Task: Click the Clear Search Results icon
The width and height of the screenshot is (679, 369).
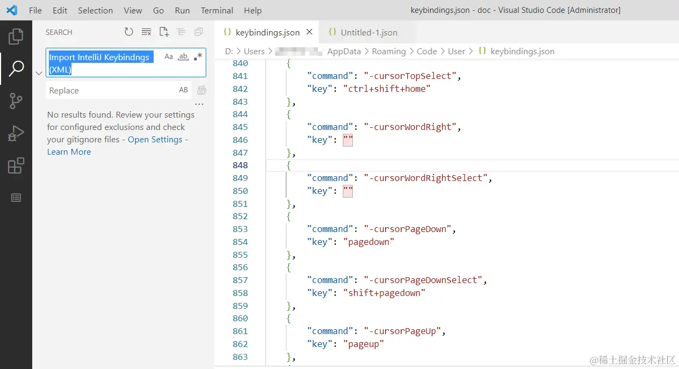Action: pyautogui.click(x=146, y=32)
